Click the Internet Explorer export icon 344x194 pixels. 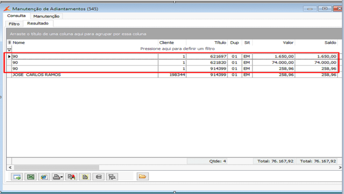point(44,177)
